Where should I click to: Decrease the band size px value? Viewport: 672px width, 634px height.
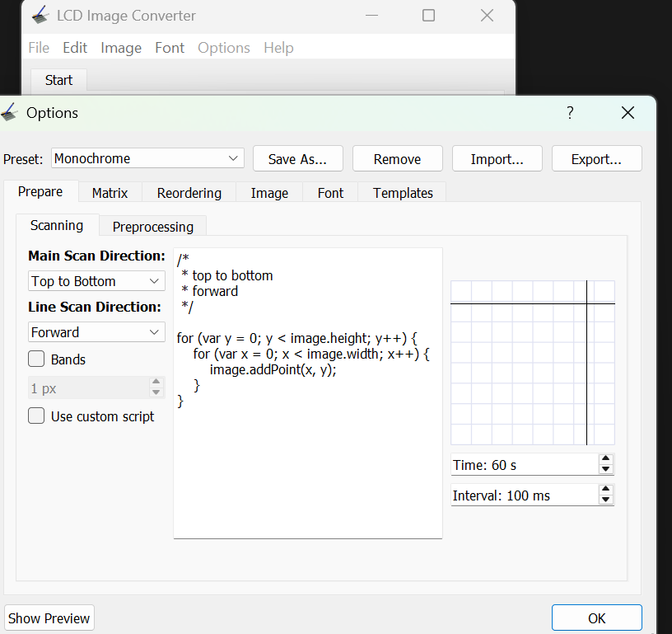(156, 392)
